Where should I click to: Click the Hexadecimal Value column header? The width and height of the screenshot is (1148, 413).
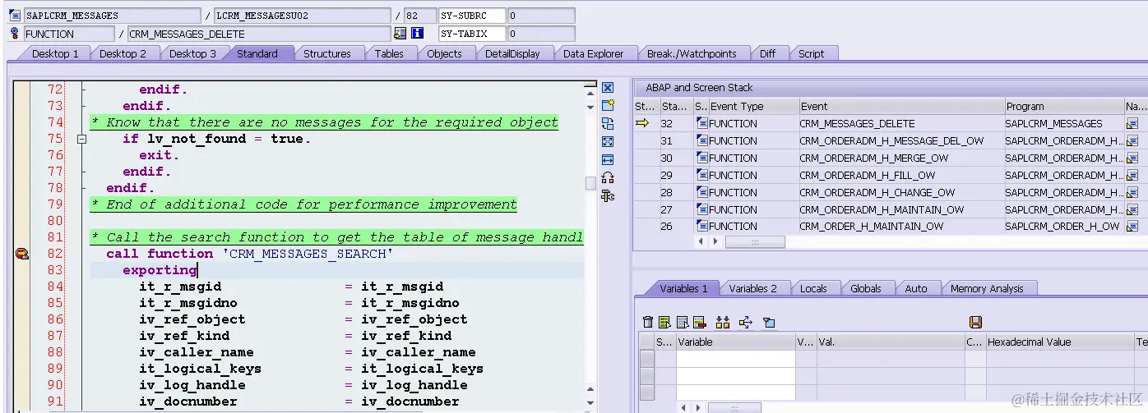point(1060,342)
